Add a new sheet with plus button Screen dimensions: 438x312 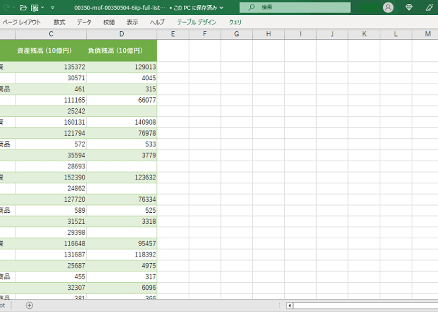[x=29, y=305]
